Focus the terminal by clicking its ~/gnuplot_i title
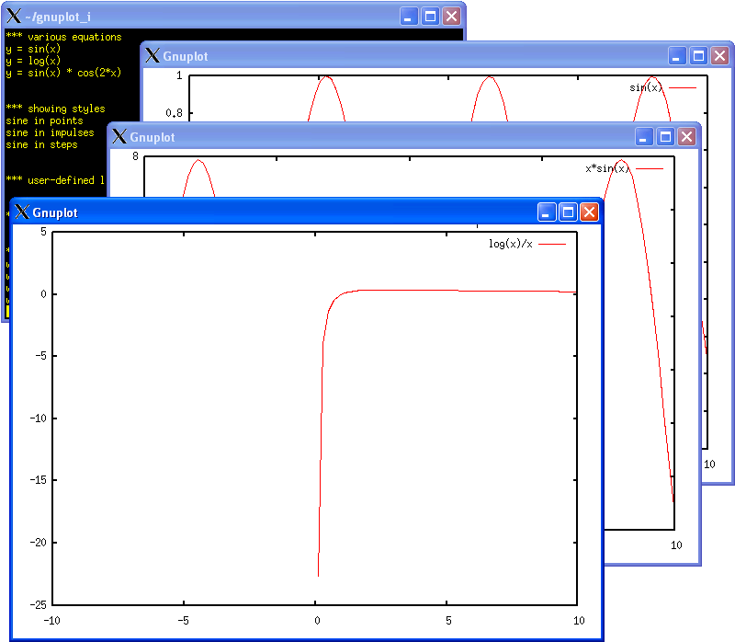Image resolution: width=735 pixels, height=642 pixels. pyautogui.click(x=58, y=17)
